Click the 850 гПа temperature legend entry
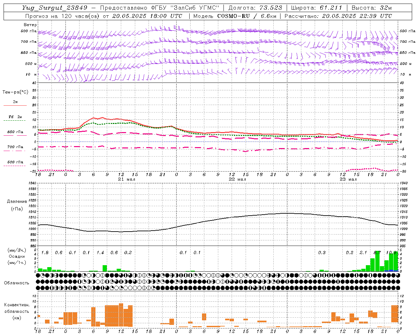This screenshot has width=417, height=334. (15, 132)
